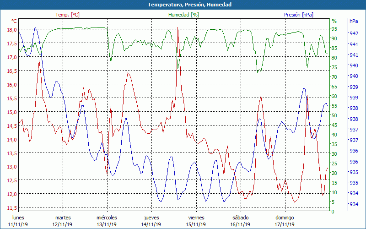The width and height of the screenshot is (366, 229).
Task: Click the 15,0 temperature axis value
Action: click(x=12, y=112)
